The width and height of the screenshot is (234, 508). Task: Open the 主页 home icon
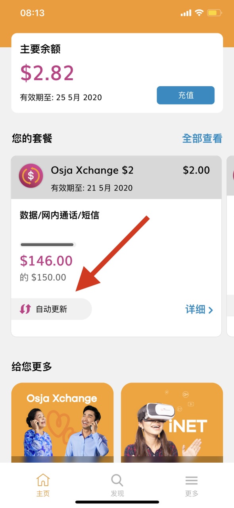click(x=43, y=480)
